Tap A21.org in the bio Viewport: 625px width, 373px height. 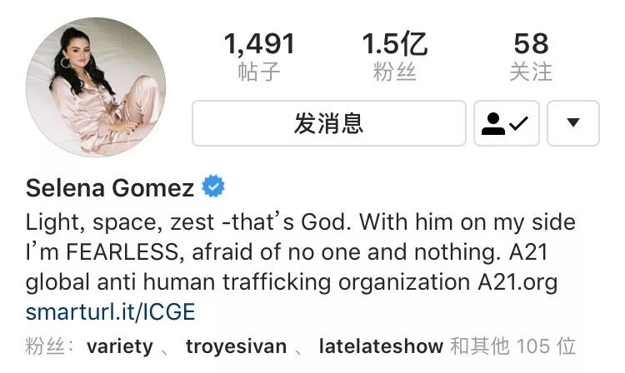(x=517, y=282)
